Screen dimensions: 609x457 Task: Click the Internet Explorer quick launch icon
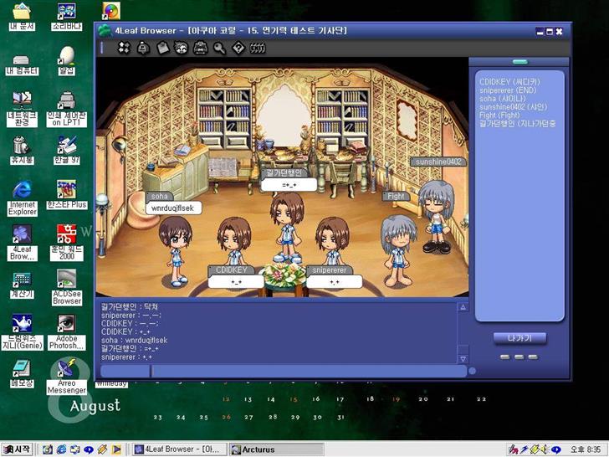pyautogui.click(x=61, y=449)
